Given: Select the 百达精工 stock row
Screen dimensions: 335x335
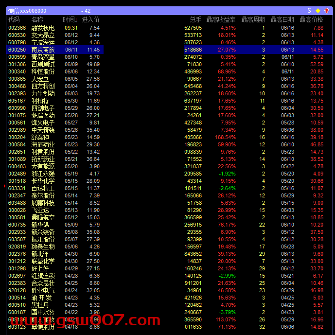Looking at the screenshot, I should click(169, 188).
